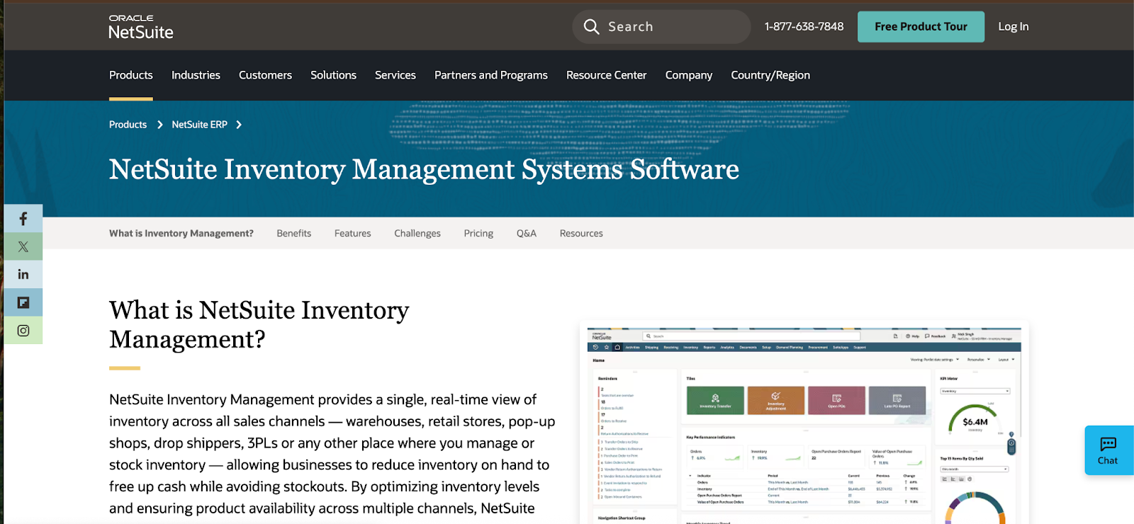Open Partners and Programs menu
The image size is (1134, 524).
pyautogui.click(x=491, y=75)
